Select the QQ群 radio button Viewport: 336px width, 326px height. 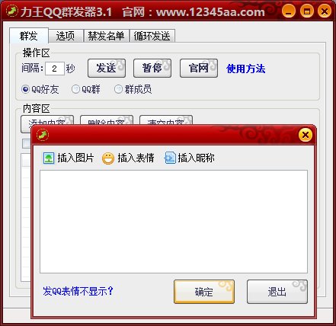pyautogui.click(x=75, y=89)
